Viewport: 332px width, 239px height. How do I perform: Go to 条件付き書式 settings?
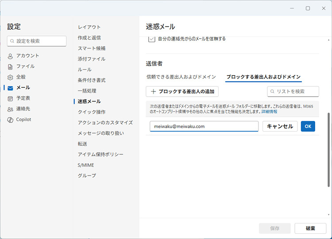92,80
